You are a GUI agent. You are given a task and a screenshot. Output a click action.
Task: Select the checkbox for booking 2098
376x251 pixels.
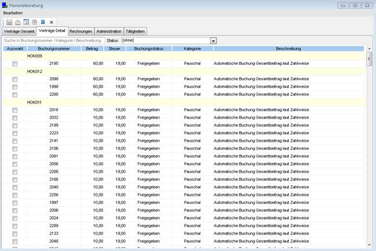pos(15,78)
